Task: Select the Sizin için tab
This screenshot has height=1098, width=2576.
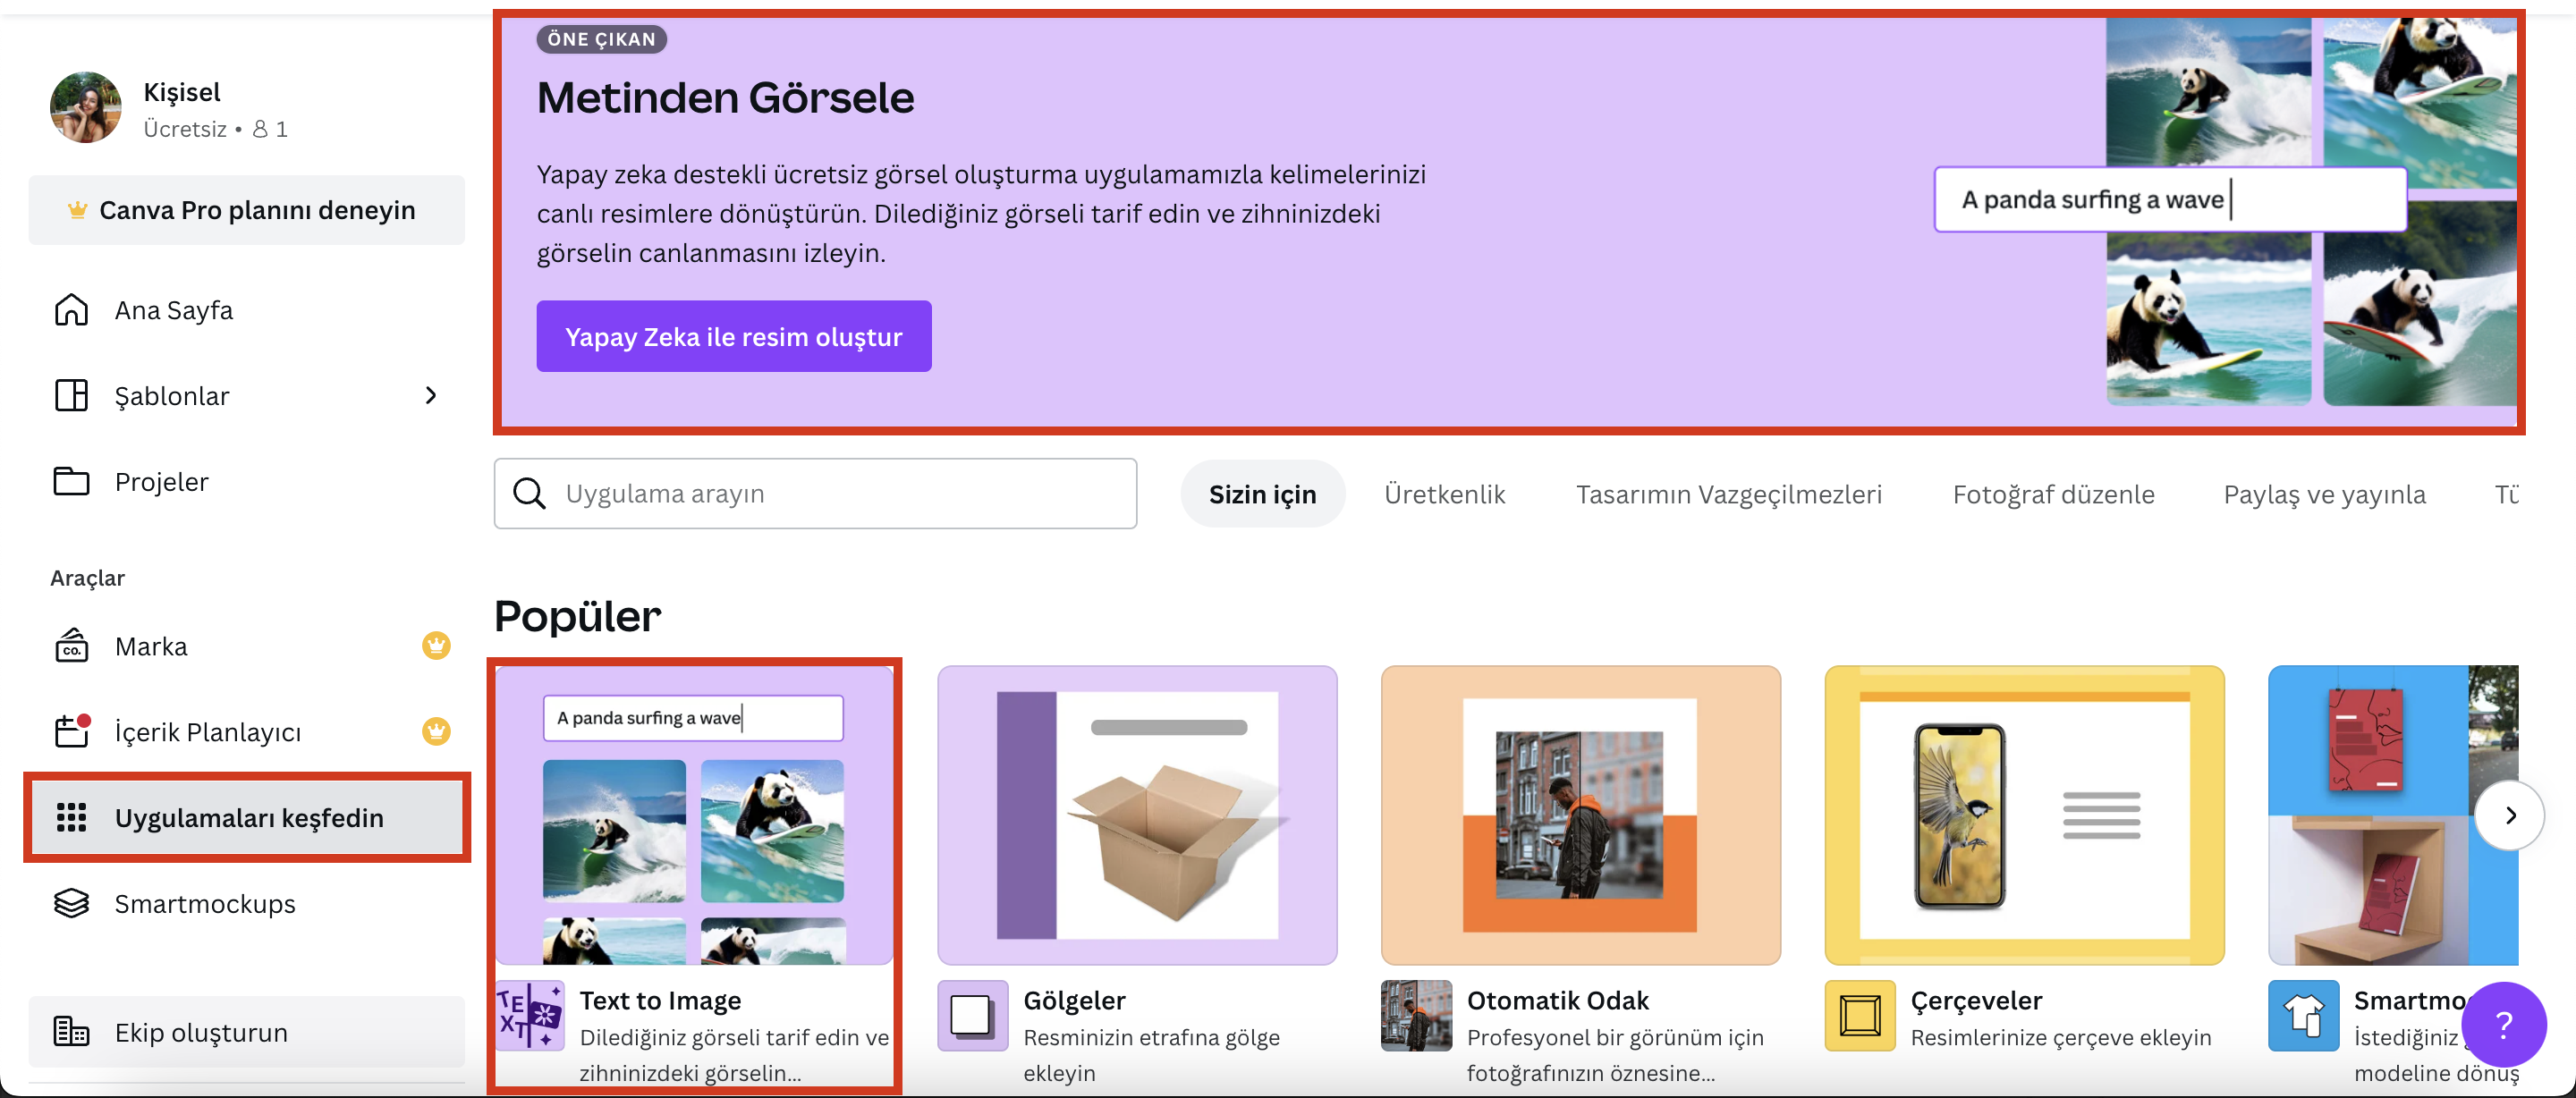Action: coord(1262,494)
